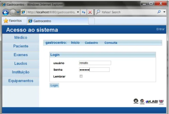Click the usuário field containing renato

(x=95, y=63)
